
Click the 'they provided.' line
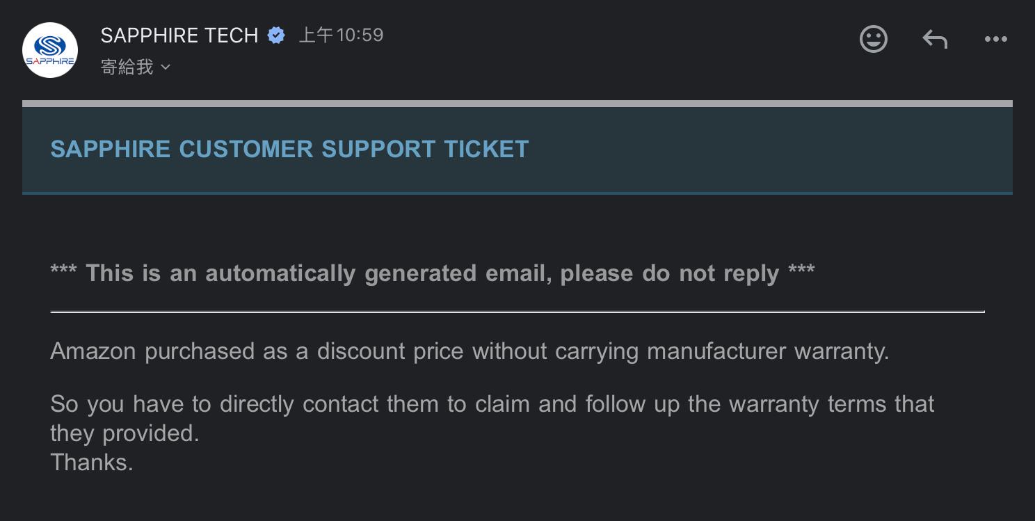[x=125, y=433]
